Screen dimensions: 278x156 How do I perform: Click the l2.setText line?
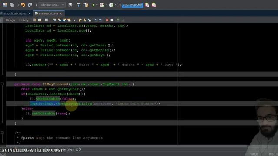103,65
